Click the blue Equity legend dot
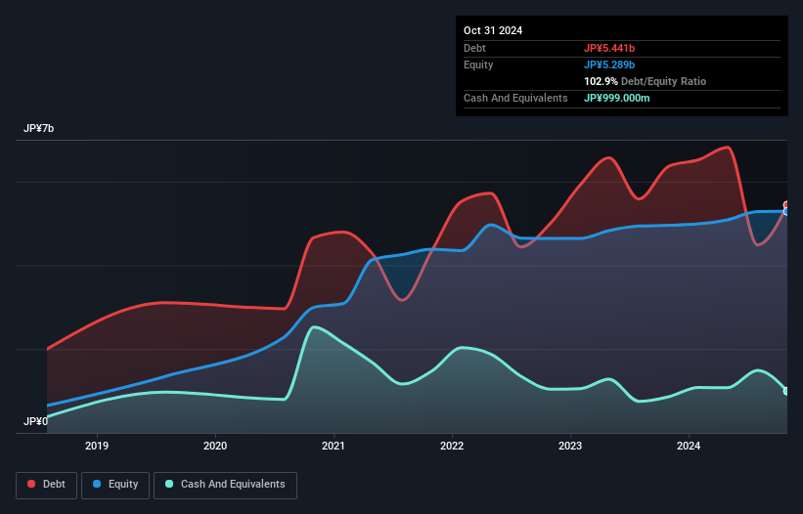 point(97,484)
